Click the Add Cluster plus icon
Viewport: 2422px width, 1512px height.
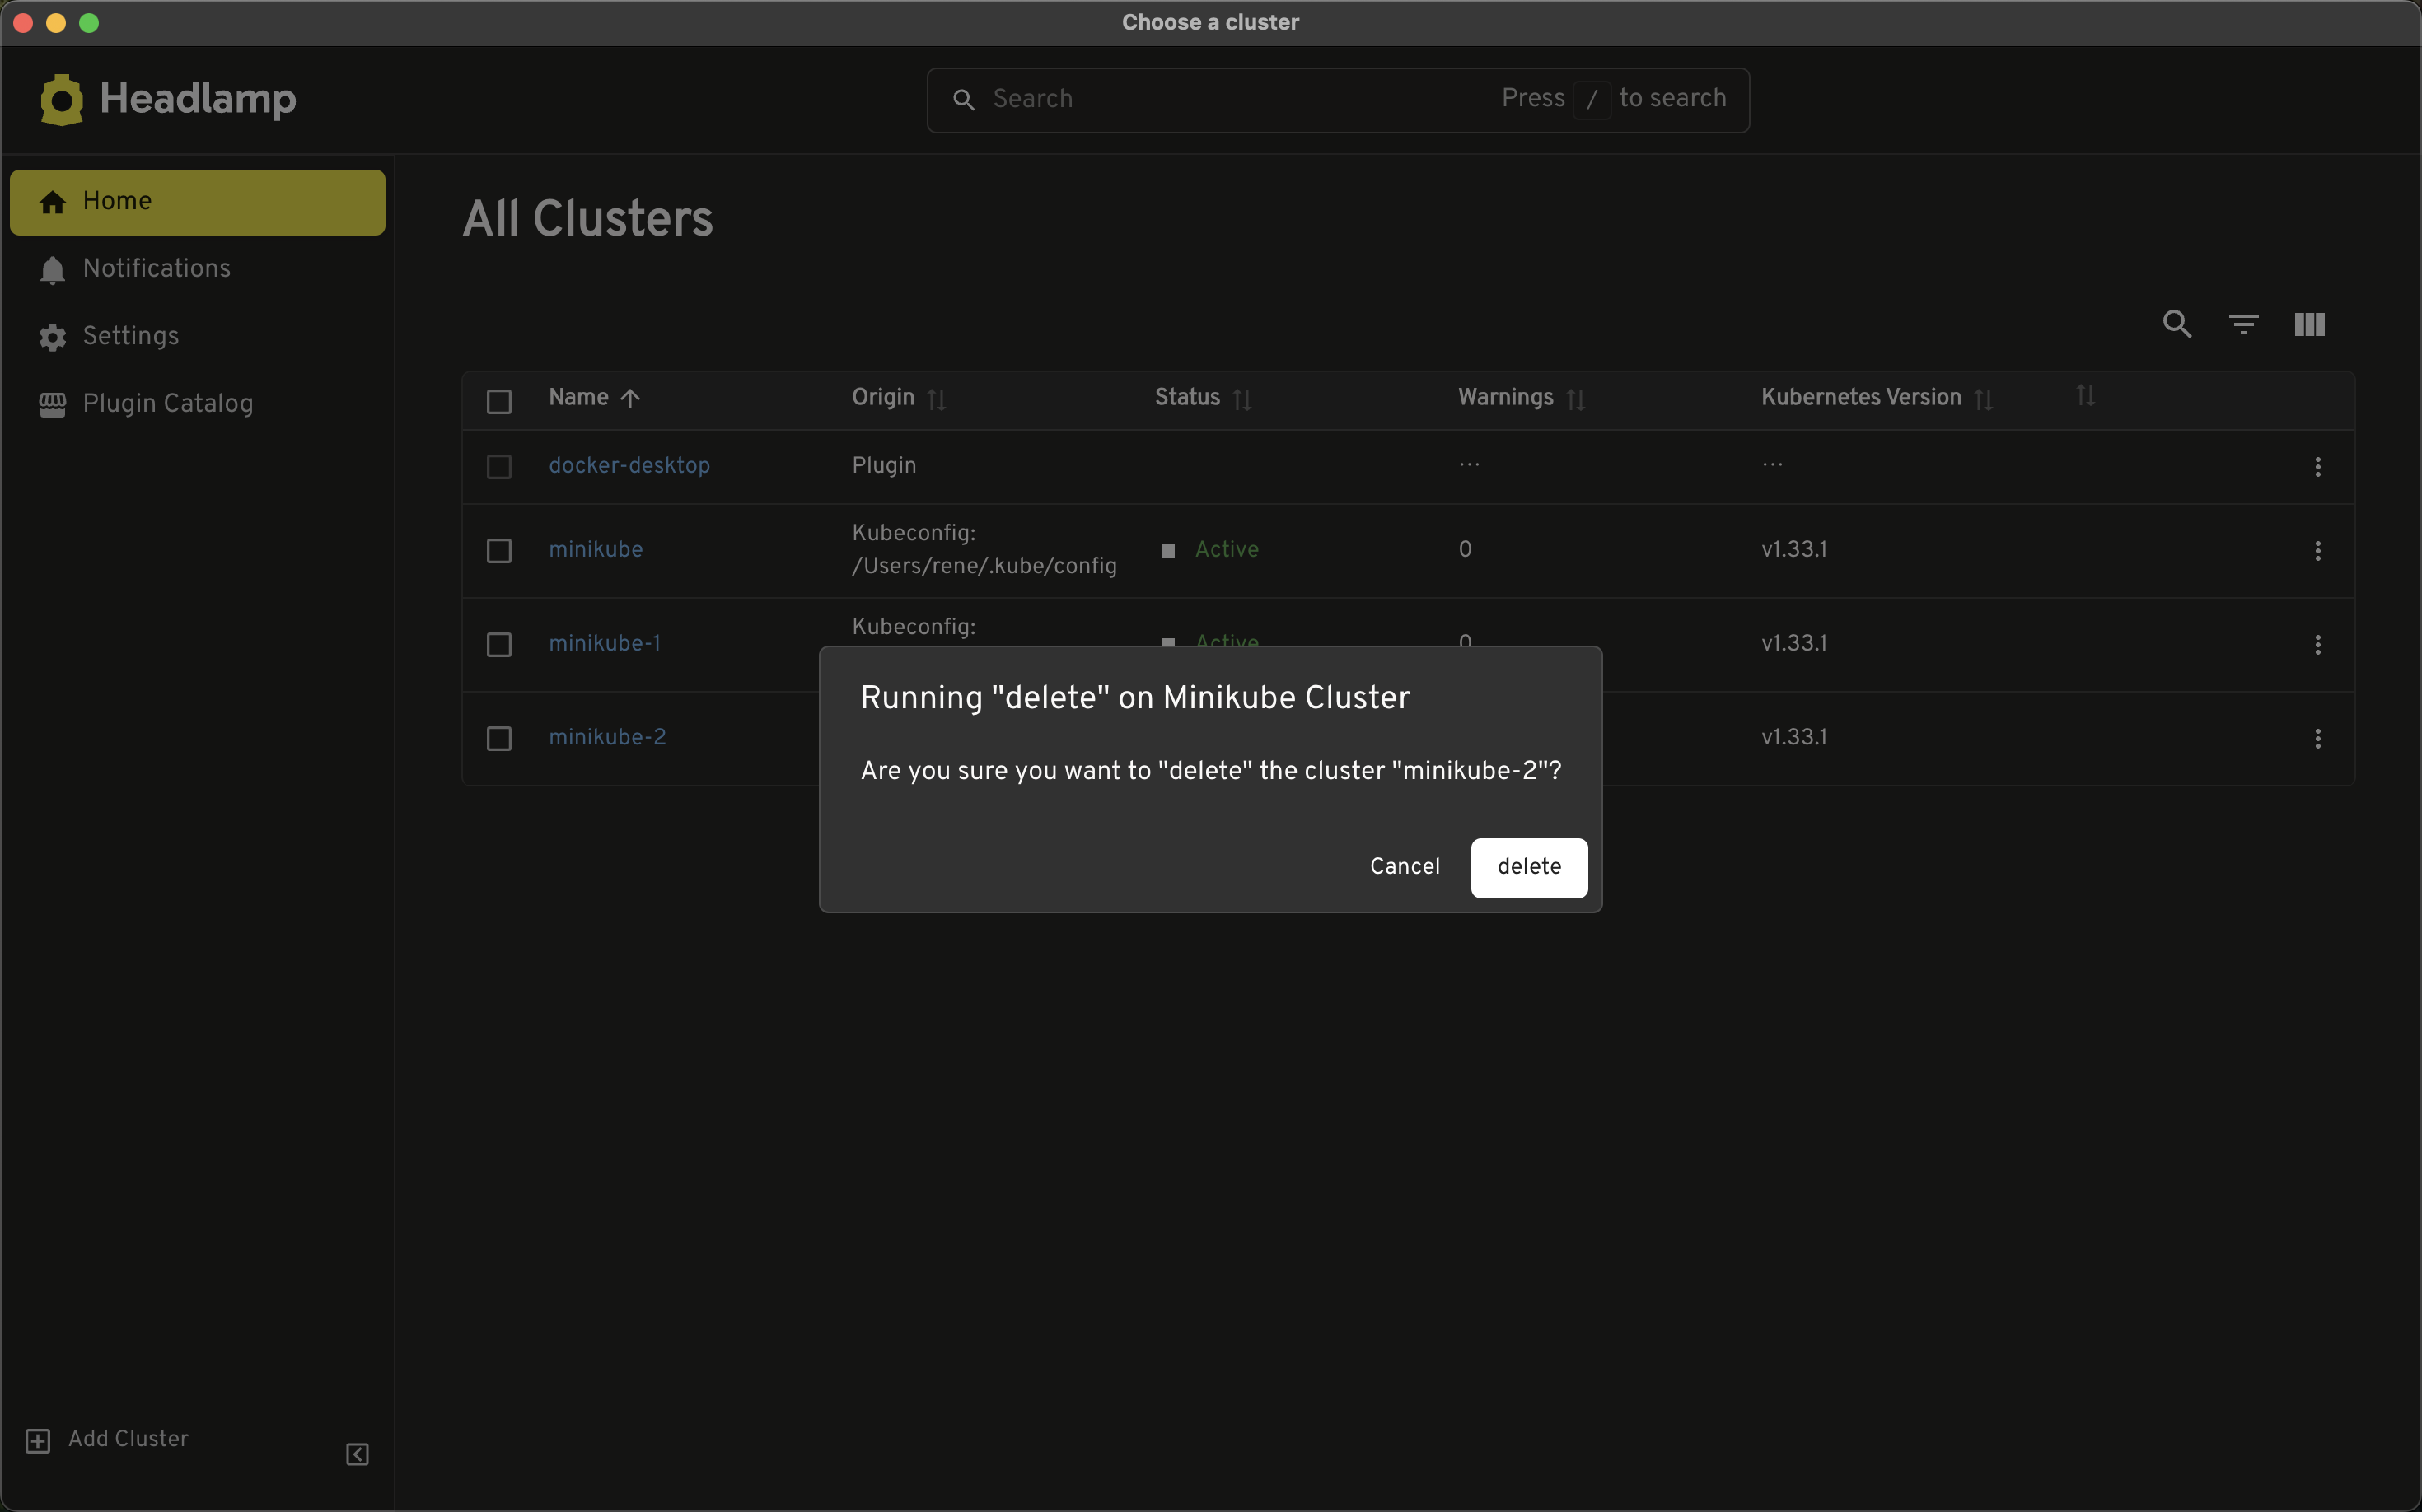point(38,1440)
